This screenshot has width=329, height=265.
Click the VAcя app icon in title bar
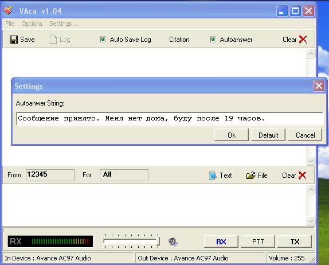click(8, 10)
